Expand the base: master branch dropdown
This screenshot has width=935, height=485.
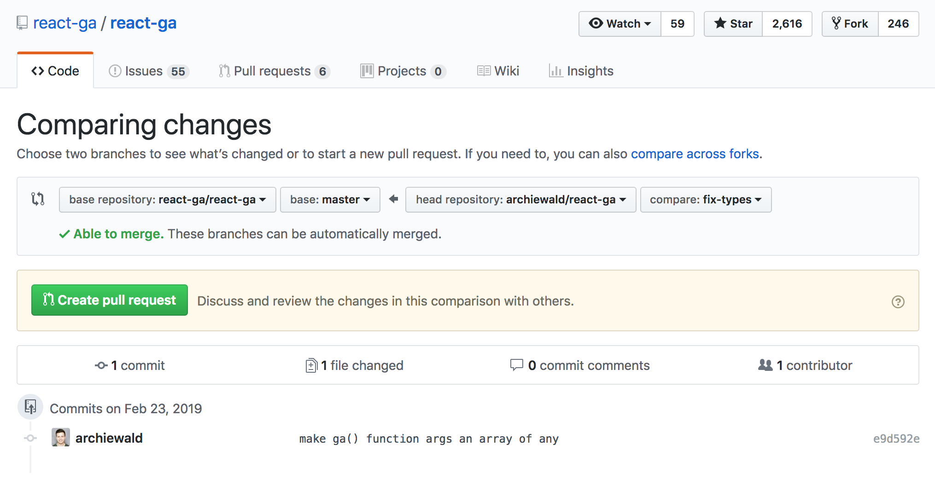[x=330, y=199]
